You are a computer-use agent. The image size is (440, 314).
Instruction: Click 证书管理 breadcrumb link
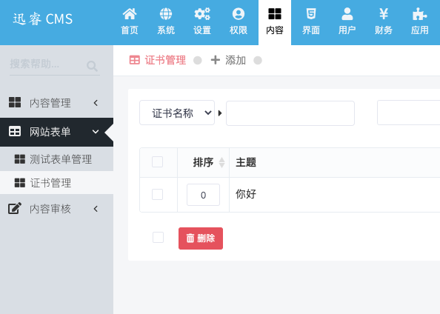coord(165,60)
